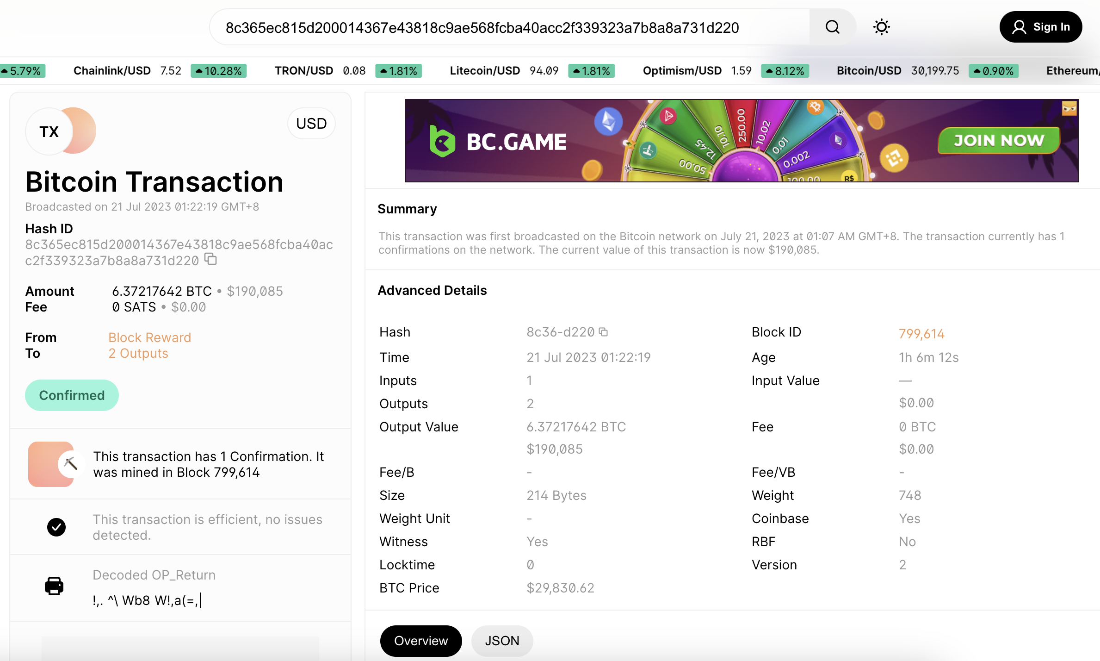The image size is (1100, 661).
Task: Copy the full Hash ID via copy icon
Action: [211, 260]
